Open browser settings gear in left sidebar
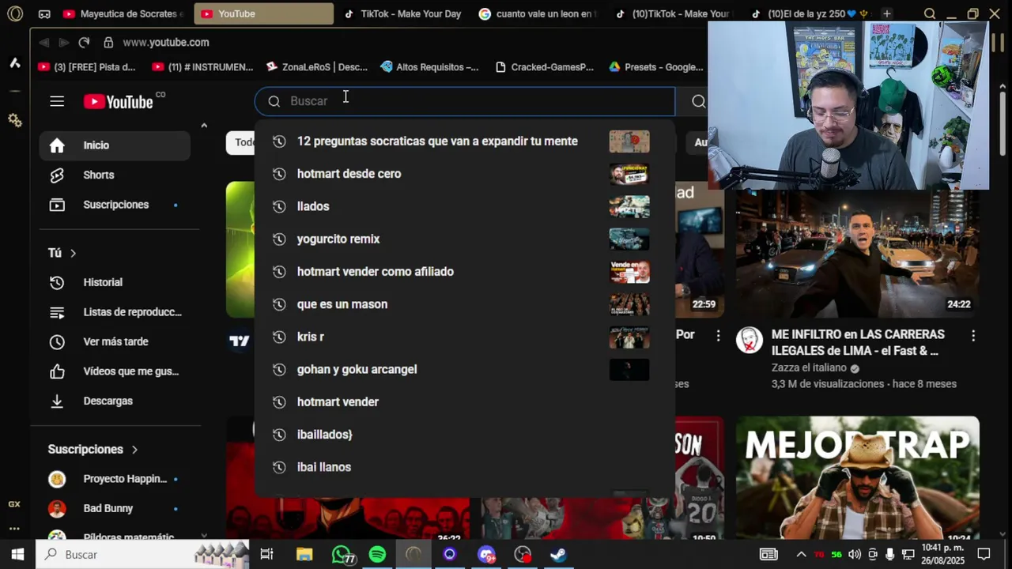 (14, 120)
